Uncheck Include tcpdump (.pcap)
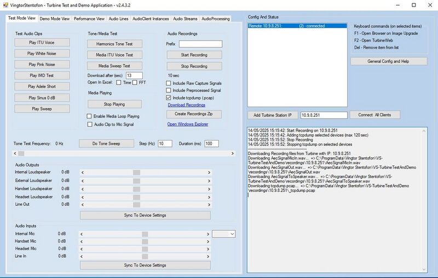438x278 pixels. [169, 98]
